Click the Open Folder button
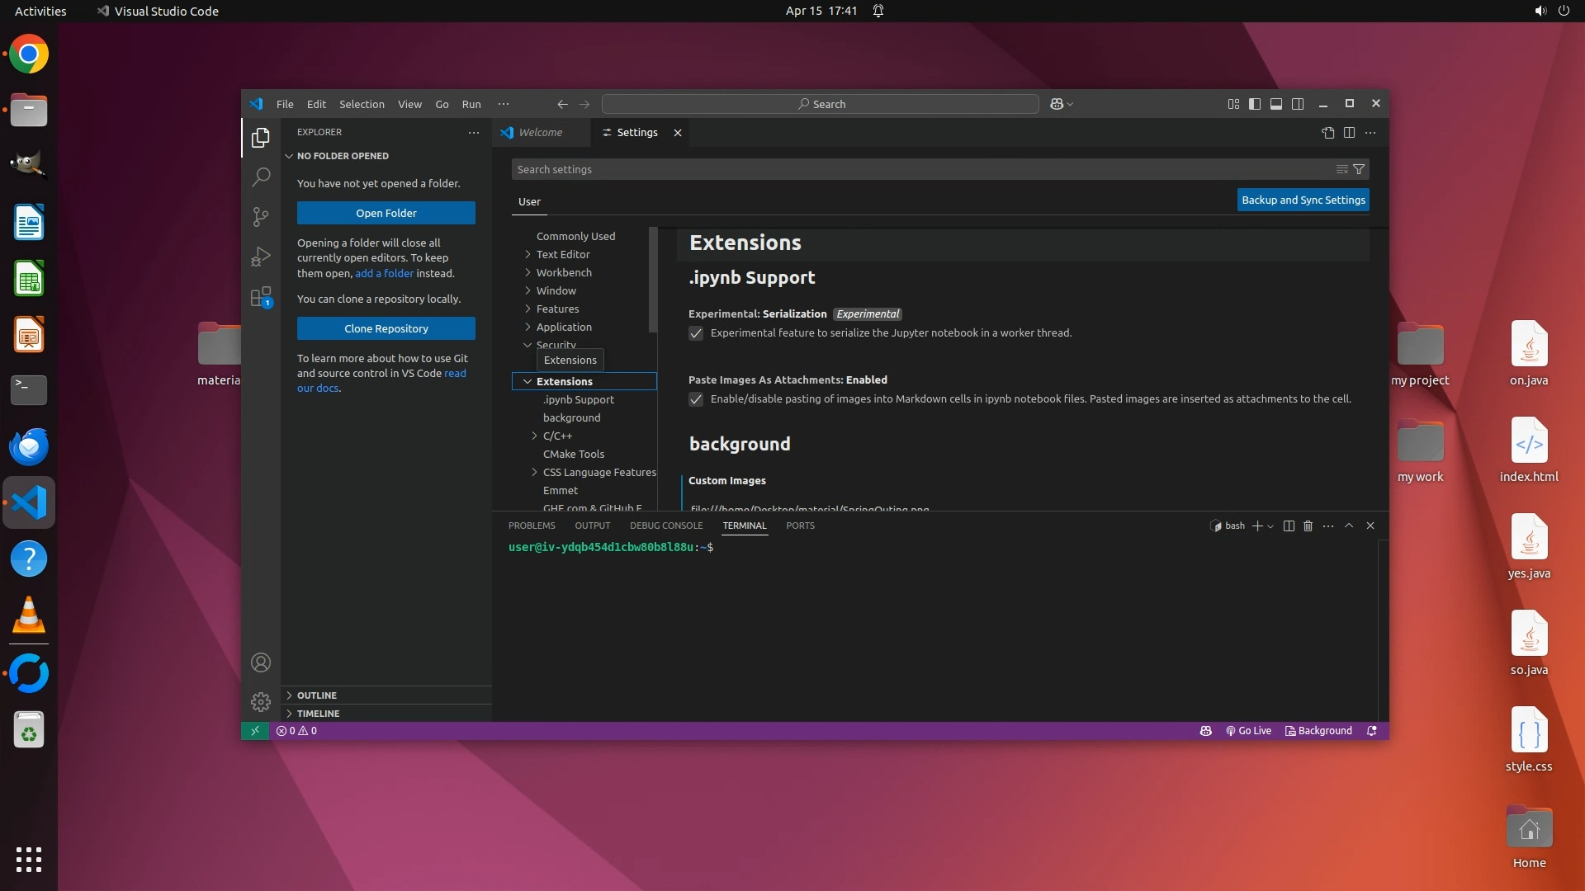 386,213
